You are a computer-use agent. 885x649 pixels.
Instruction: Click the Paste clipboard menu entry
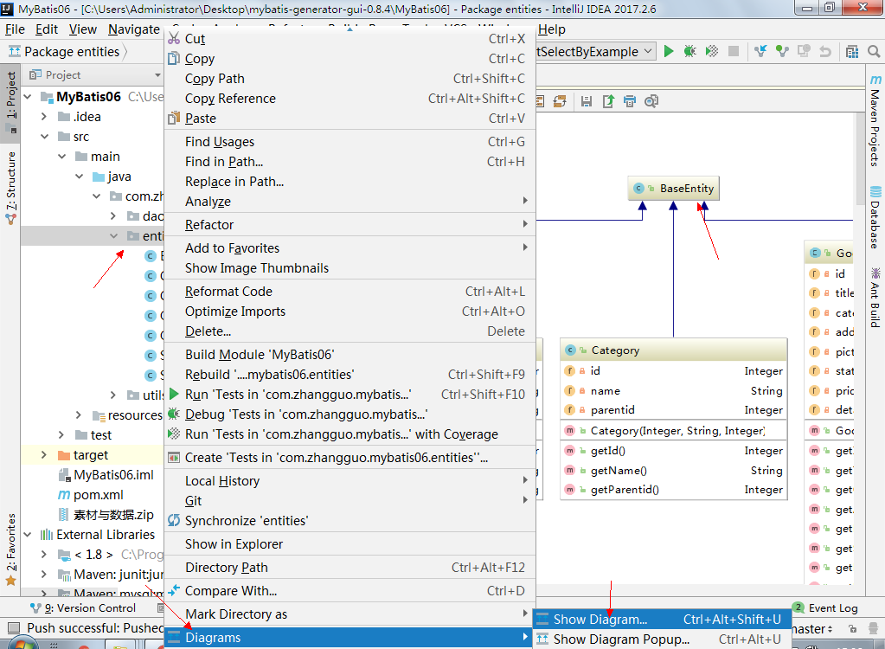pos(350,119)
